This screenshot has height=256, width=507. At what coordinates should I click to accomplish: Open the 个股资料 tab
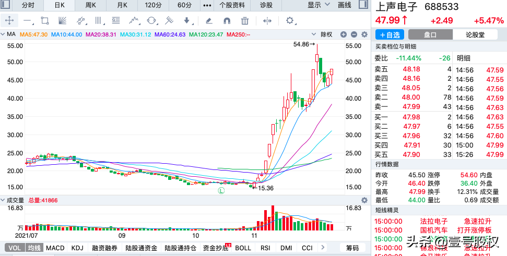(x=232, y=5)
